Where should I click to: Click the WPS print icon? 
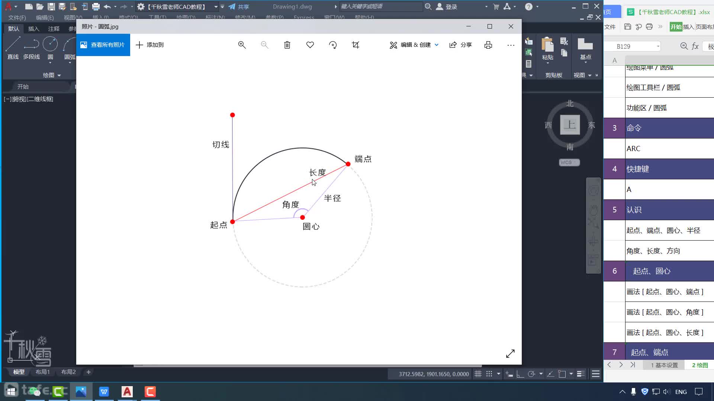pos(649,27)
